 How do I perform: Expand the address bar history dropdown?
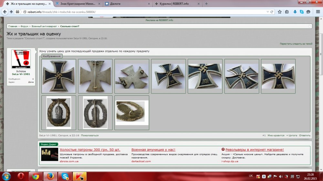267,12
